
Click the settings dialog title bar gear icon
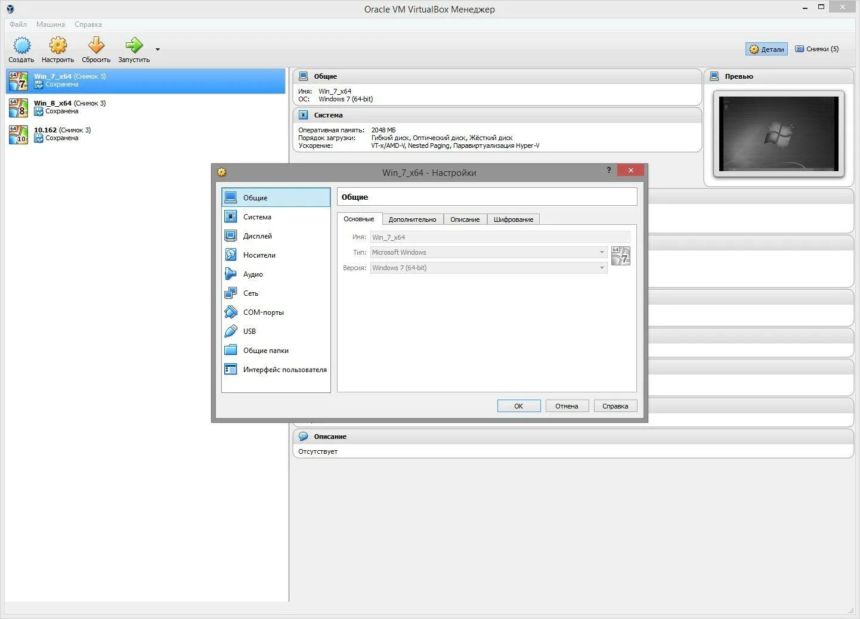(222, 172)
